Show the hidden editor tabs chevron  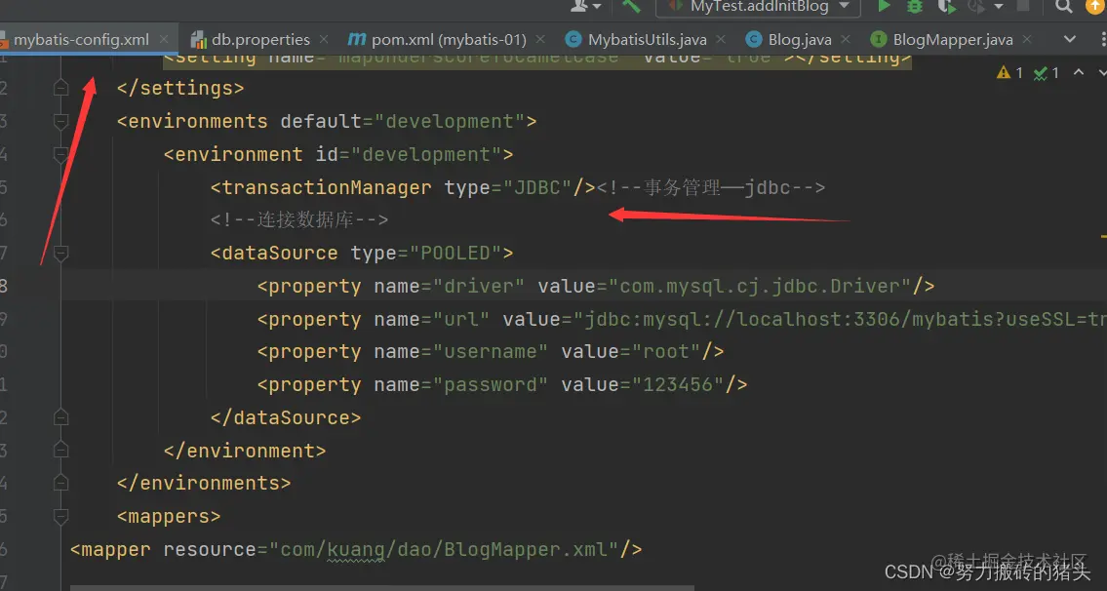(1070, 40)
